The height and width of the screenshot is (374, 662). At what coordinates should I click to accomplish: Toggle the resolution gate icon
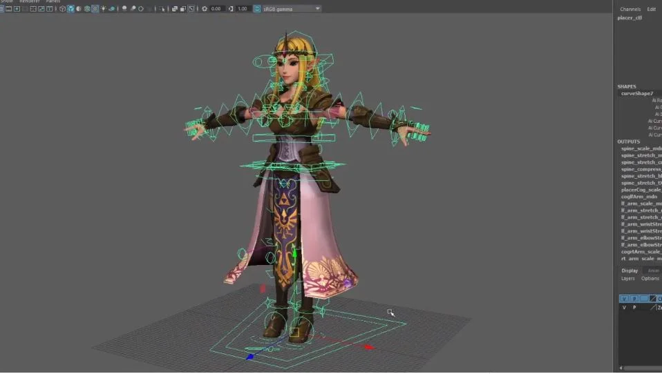[x=17, y=9]
